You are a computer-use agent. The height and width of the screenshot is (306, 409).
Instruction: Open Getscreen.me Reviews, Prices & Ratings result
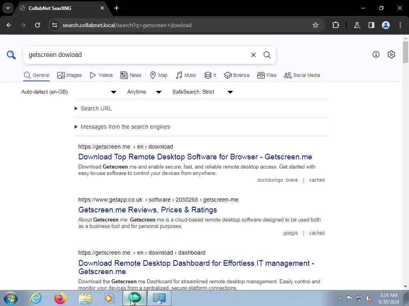coord(148,210)
